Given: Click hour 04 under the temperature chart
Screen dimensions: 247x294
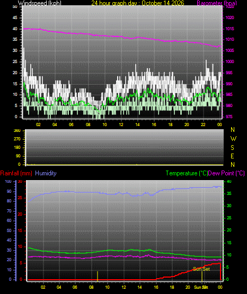Looking at the screenshot, I should [59, 287].
